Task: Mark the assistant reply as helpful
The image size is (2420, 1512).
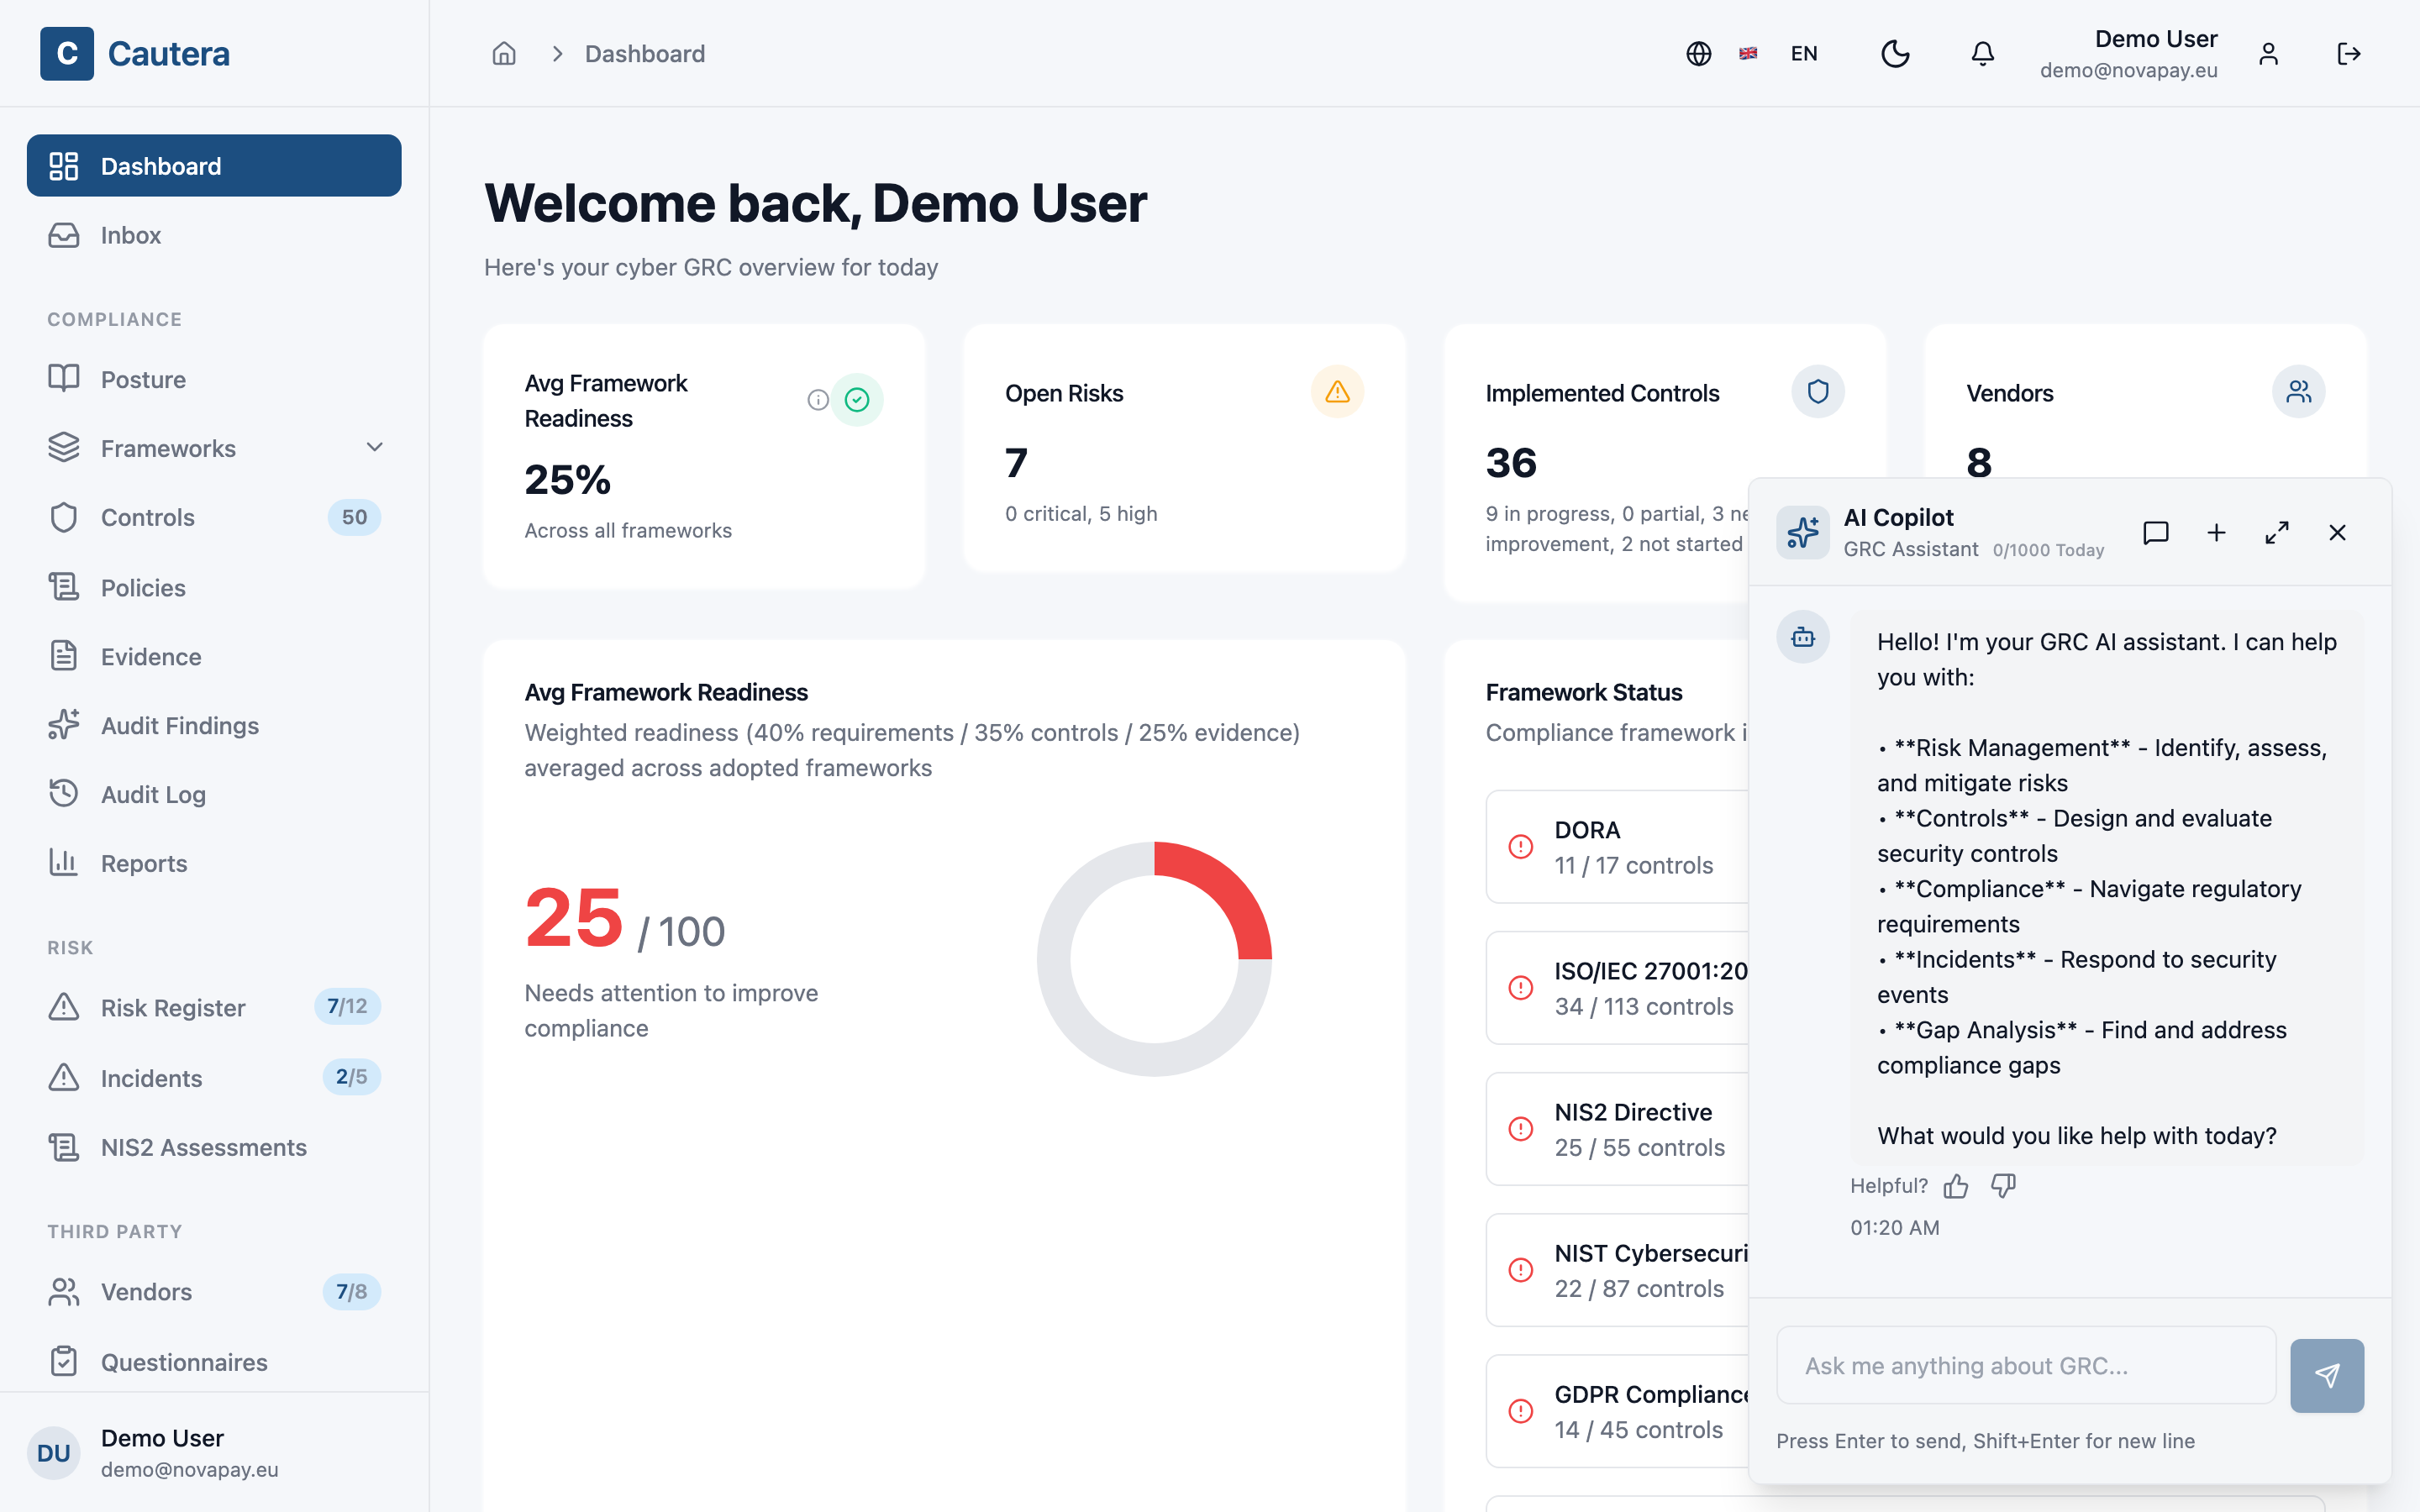Action: pos(1956,1186)
